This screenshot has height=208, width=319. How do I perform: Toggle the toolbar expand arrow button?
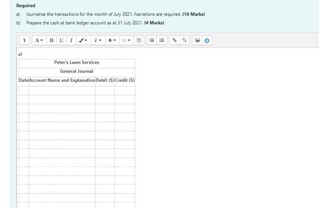click(x=25, y=40)
